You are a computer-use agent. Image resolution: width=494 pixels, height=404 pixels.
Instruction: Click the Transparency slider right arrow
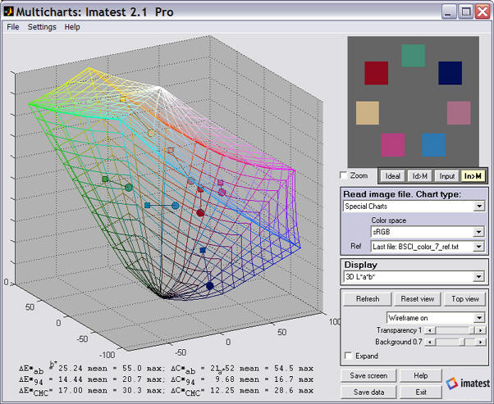coord(480,330)
